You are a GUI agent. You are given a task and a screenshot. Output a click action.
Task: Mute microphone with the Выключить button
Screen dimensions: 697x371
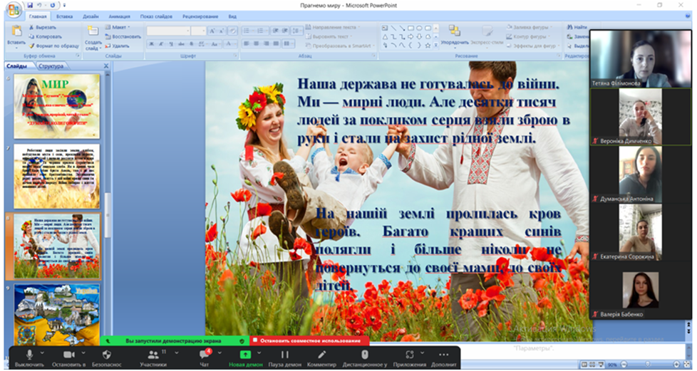point(29,355)
